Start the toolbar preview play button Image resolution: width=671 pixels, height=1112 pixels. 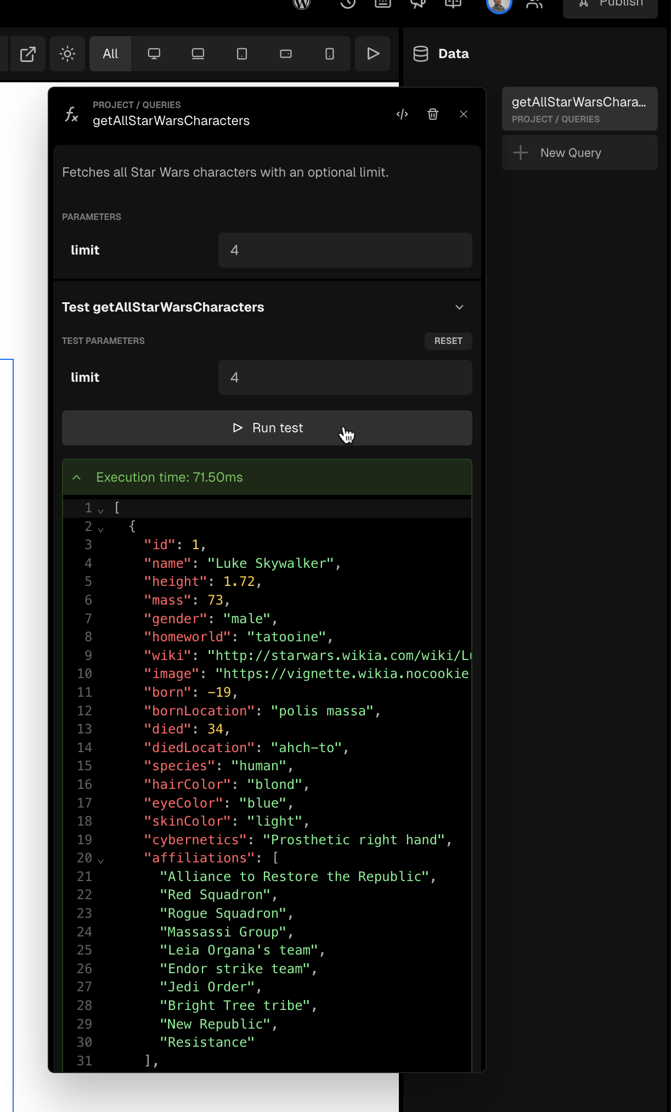pyautogui.click(x=373, y=54)
